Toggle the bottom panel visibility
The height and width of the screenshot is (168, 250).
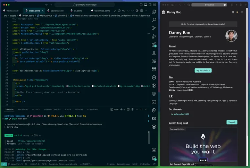tap(145, 5)
